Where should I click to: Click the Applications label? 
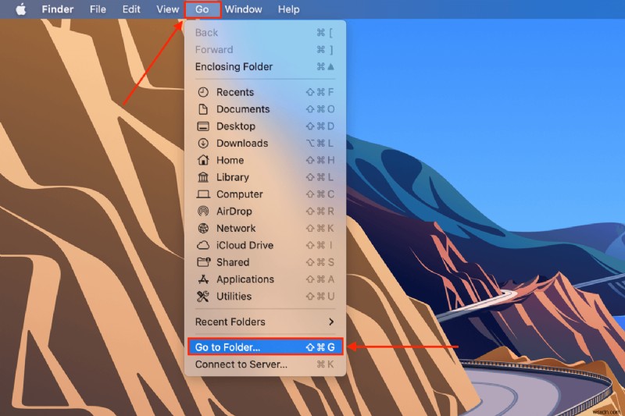tap(245, 279)
